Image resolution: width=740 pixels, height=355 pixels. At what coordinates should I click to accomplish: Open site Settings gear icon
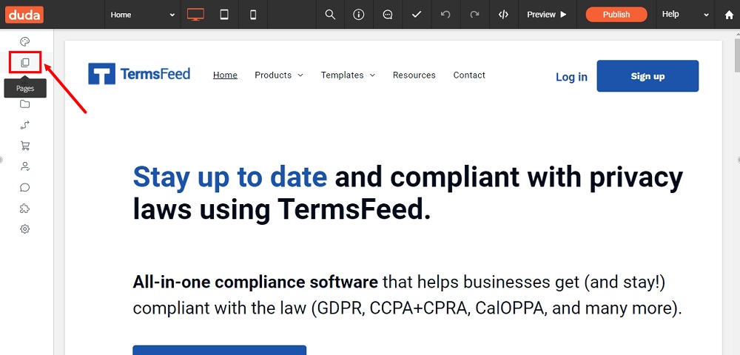(25, 229)
